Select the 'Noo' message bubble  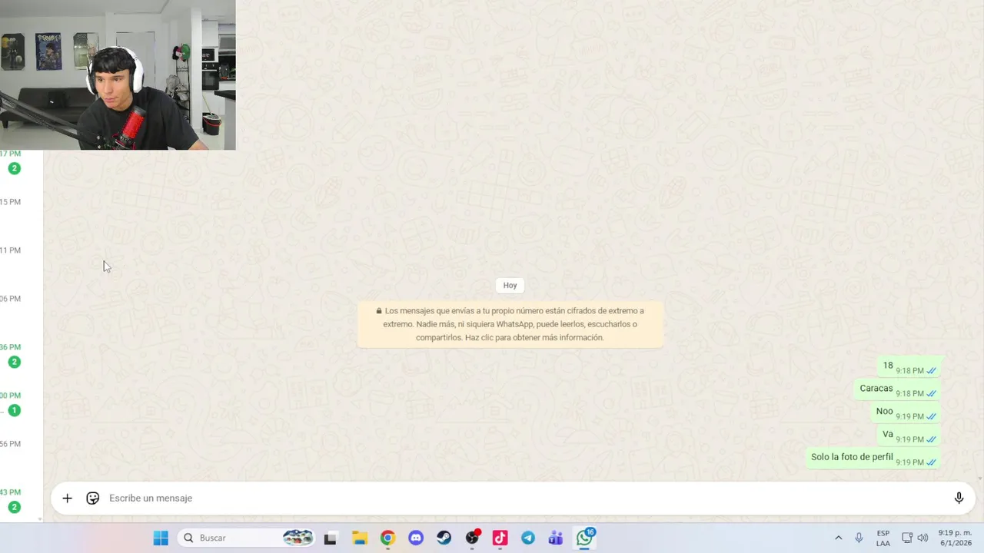click(x=906, y=413)
